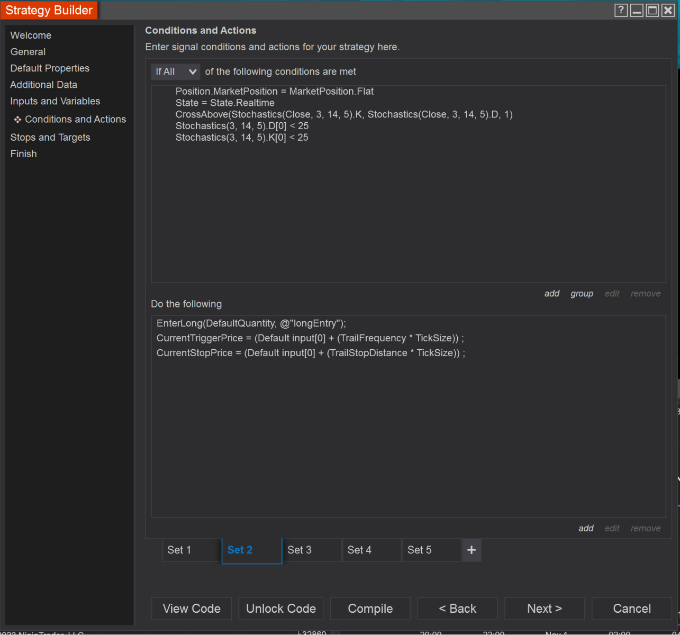Open the 'If All' conditions dropdown

[x=175, y=71]
